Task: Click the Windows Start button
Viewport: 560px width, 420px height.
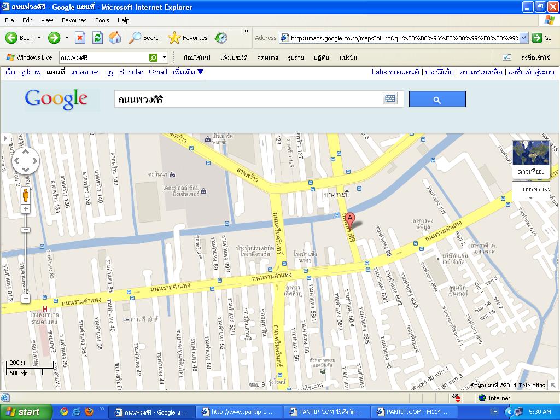Action: 26,412
